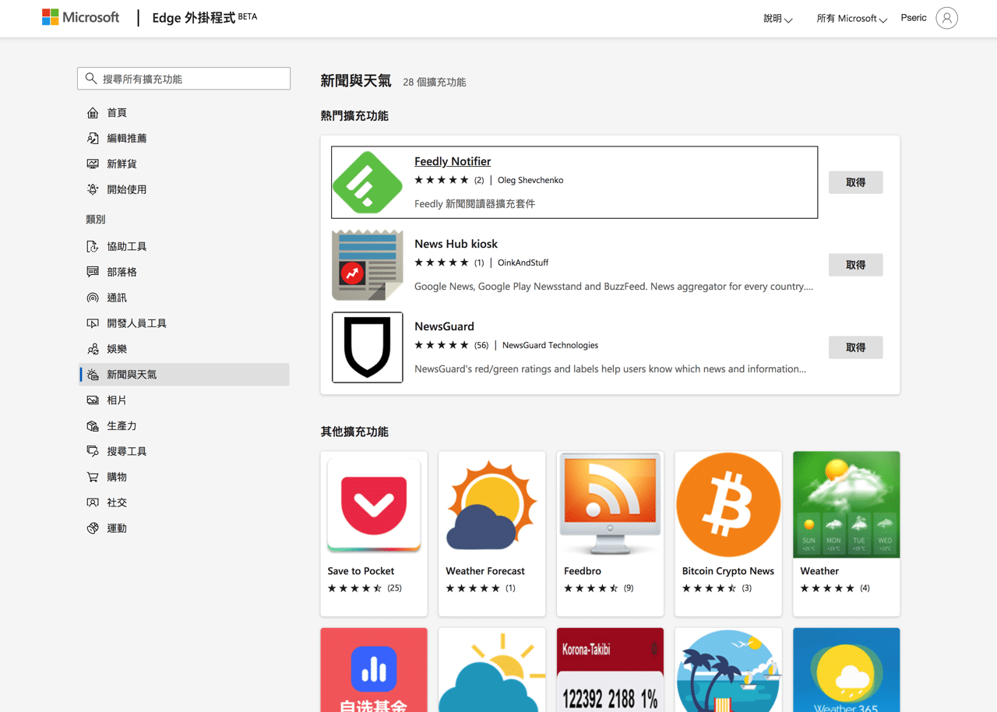
Task: Click the Feedly 新聞閱讀器擴充套件 description
Action: click(x=474, y=204)
